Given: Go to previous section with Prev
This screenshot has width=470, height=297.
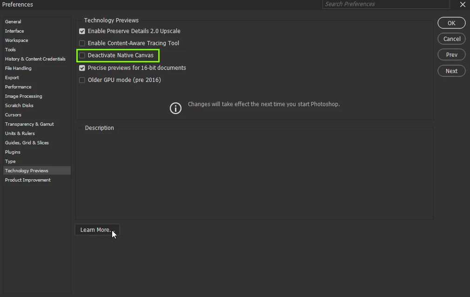Looking at the screenshot, I should point(451,54).
